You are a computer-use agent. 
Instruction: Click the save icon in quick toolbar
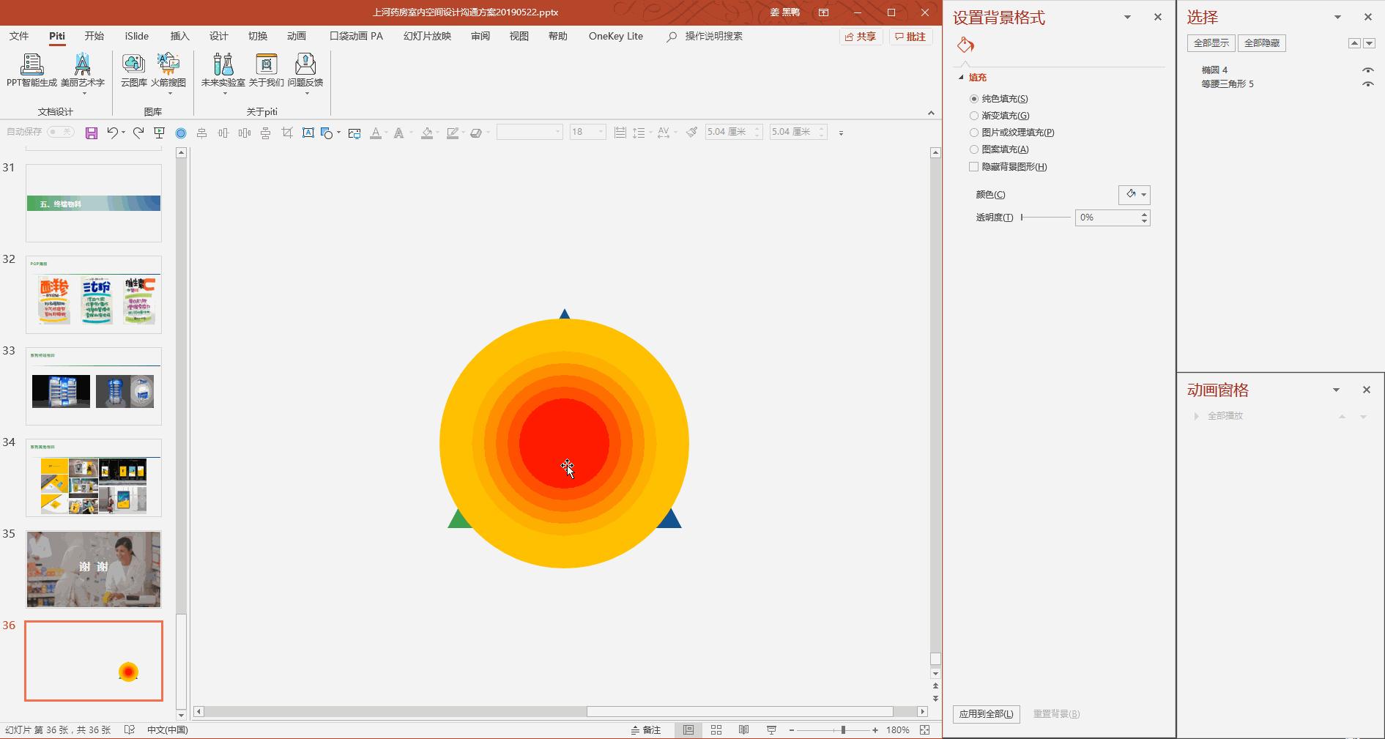click(x=92, y=133)
